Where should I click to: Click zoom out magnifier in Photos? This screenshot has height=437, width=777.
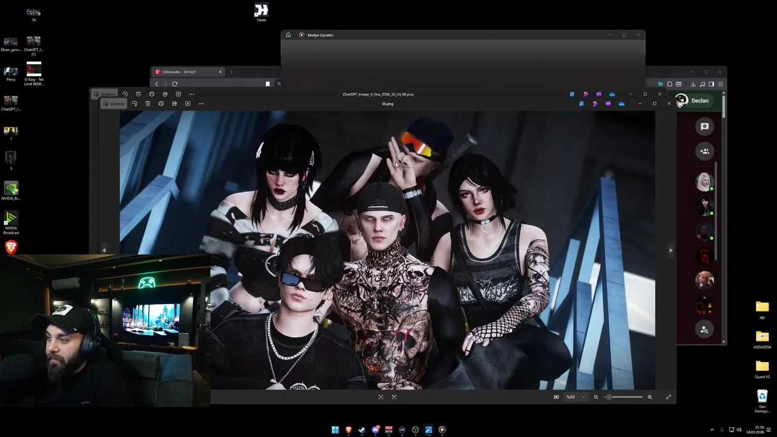coord(595,397)
